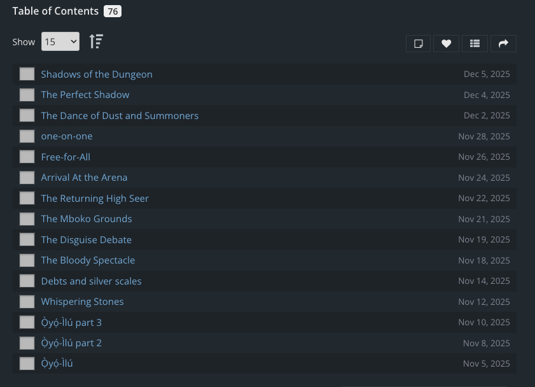The width and height of the screenshot is (535, 387).
Task: Read The Returning High Seer
Action: pyautogui.click(x=95, y=199)
